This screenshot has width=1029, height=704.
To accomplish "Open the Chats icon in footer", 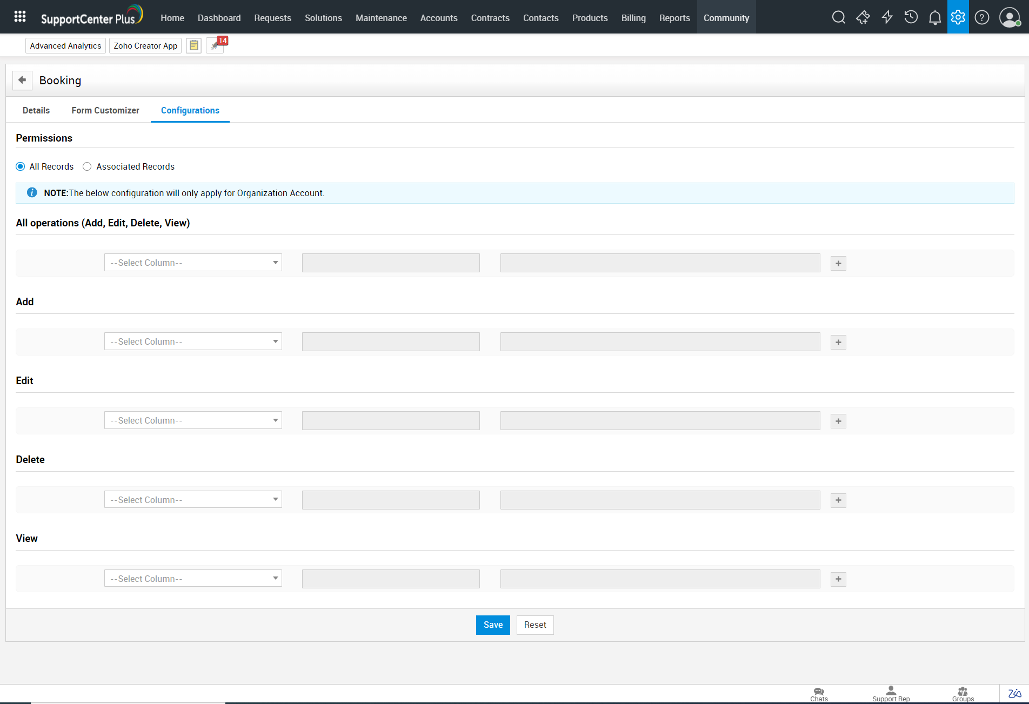I will (819, 694).
